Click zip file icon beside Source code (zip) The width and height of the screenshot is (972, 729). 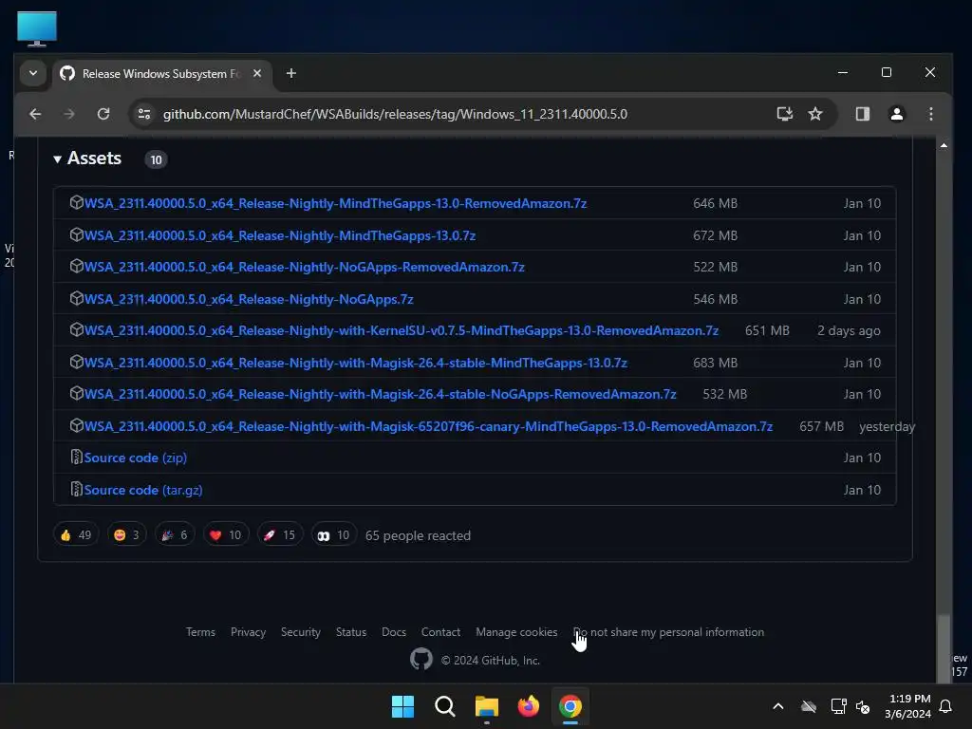76,457
